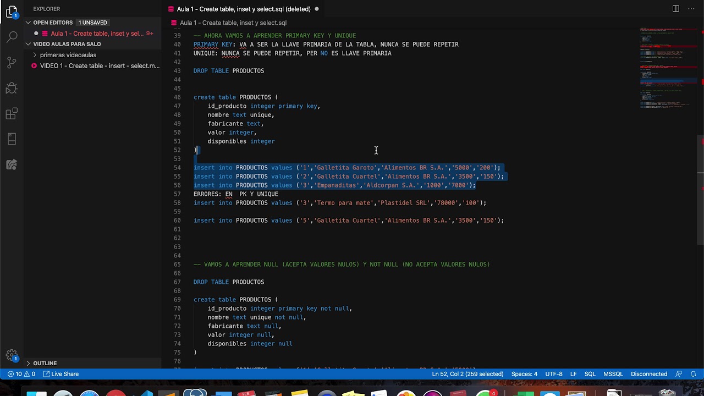This screenshot has height=396, width=704.
Task: Click video file icon beside VIDEO 1
Action: coord(34,66)
